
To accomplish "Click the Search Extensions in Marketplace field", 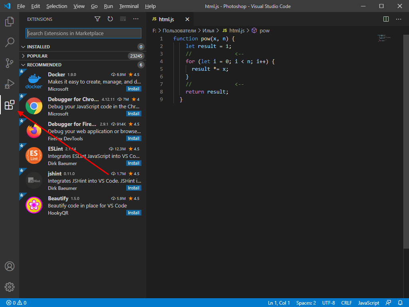I will click(83, 33).
